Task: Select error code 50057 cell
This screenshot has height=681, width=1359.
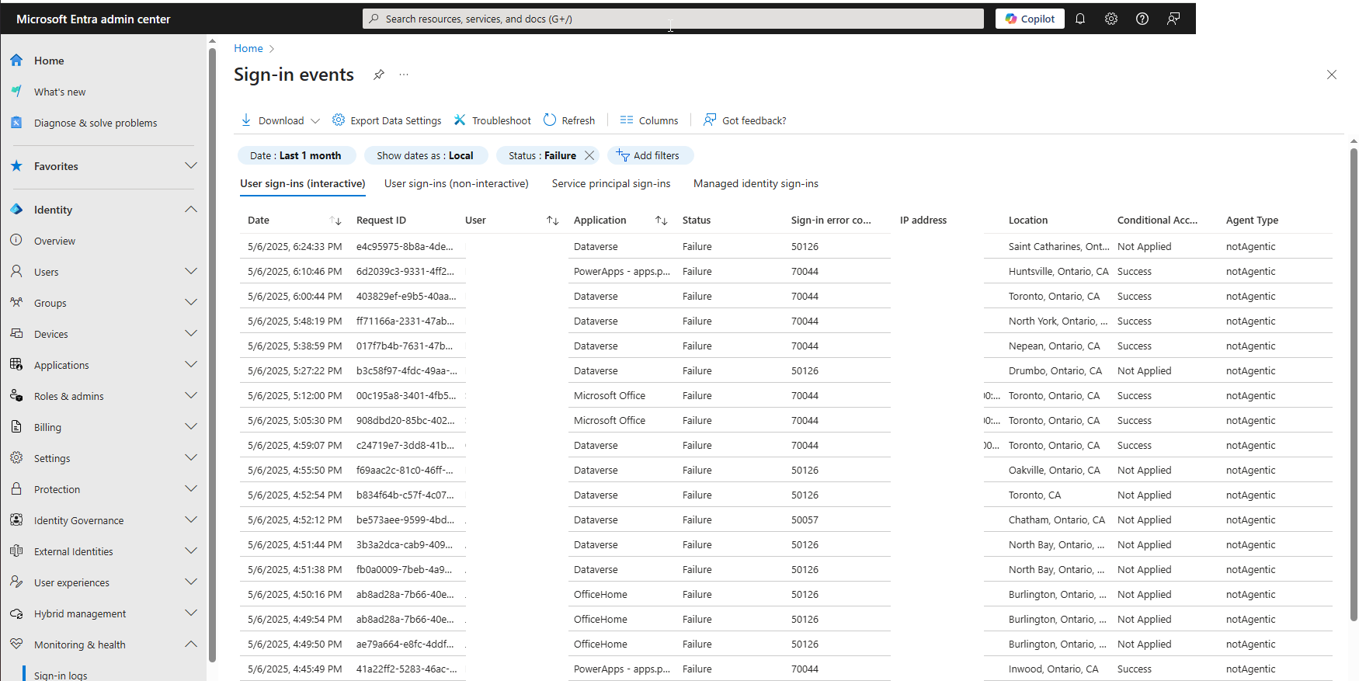Action: [805, 519]
